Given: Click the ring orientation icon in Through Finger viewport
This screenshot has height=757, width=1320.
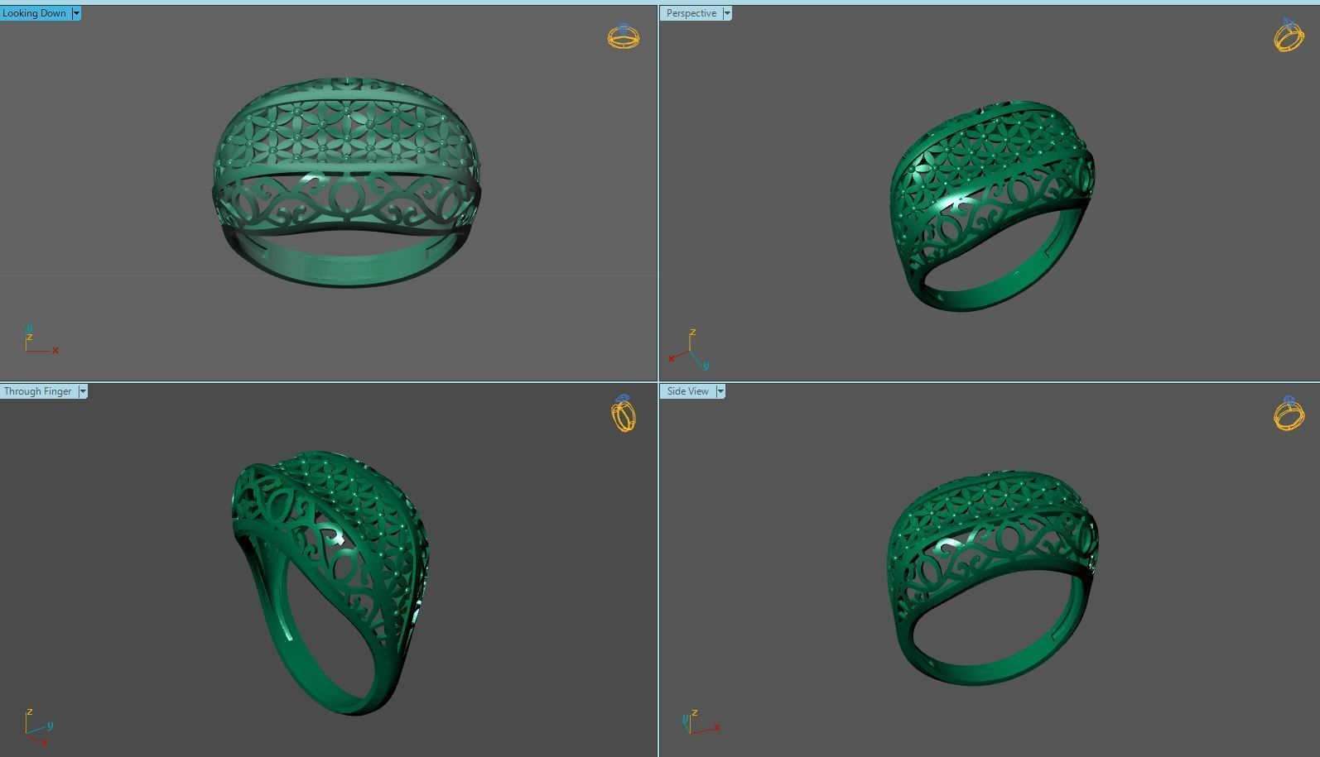Looking at the screenshot, I should click(624, 414).
